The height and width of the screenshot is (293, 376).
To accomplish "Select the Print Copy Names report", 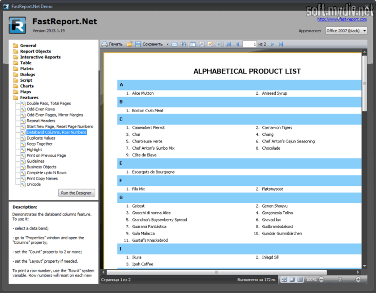I will (42, 178).
